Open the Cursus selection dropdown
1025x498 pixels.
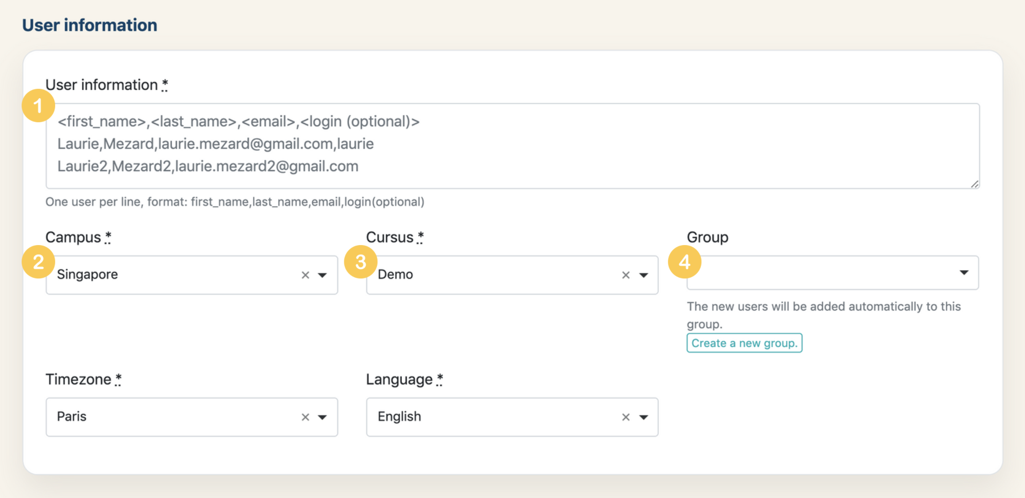643,274
